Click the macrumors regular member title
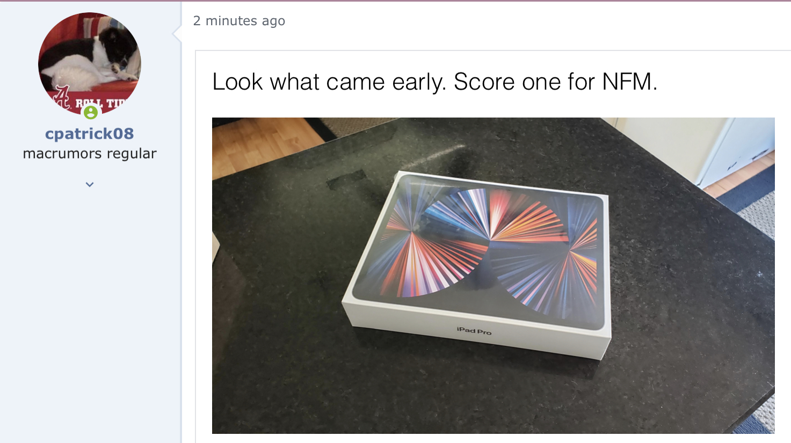Image resolution: width=791 pixels, height=443 pixels. 89,153
